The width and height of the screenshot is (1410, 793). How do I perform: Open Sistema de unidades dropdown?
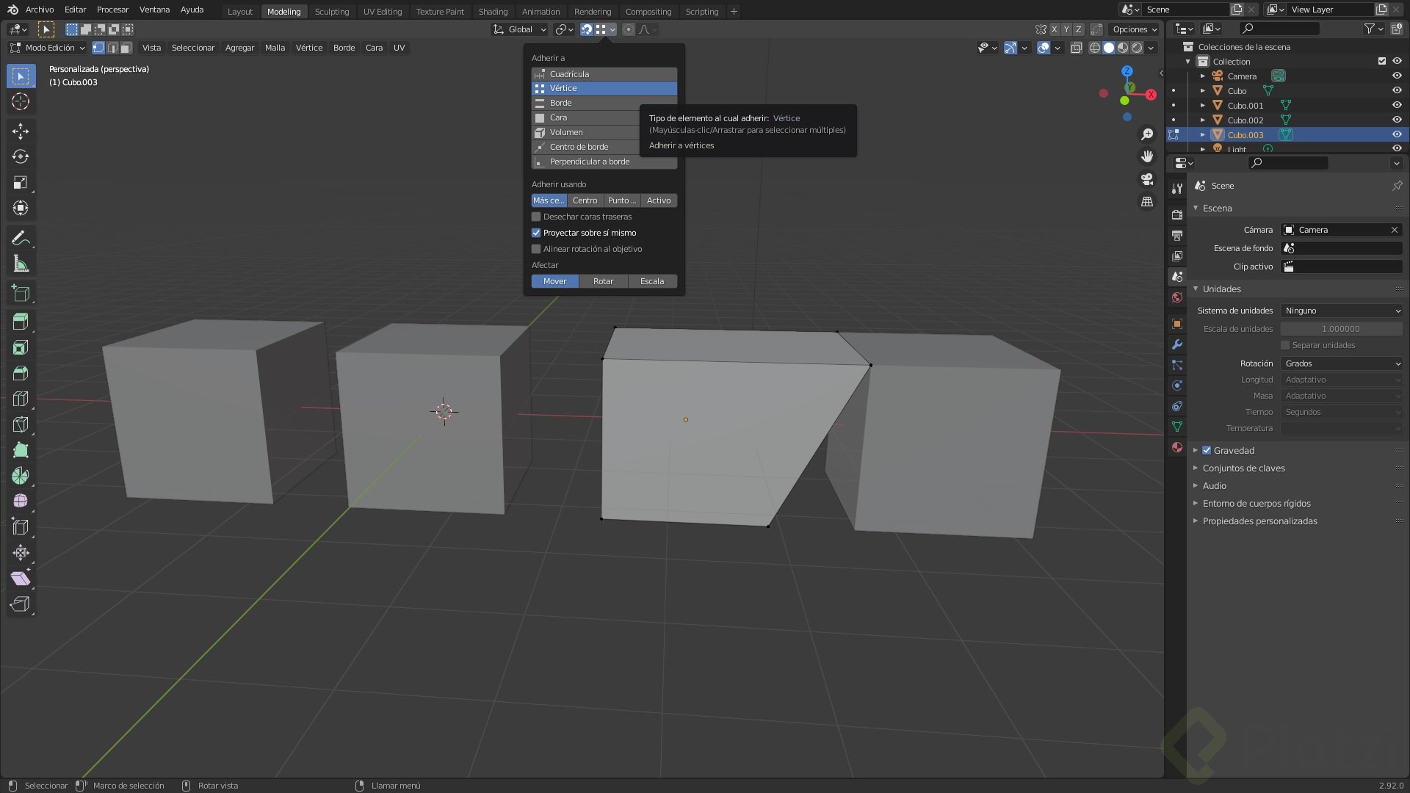point(1341,311)
